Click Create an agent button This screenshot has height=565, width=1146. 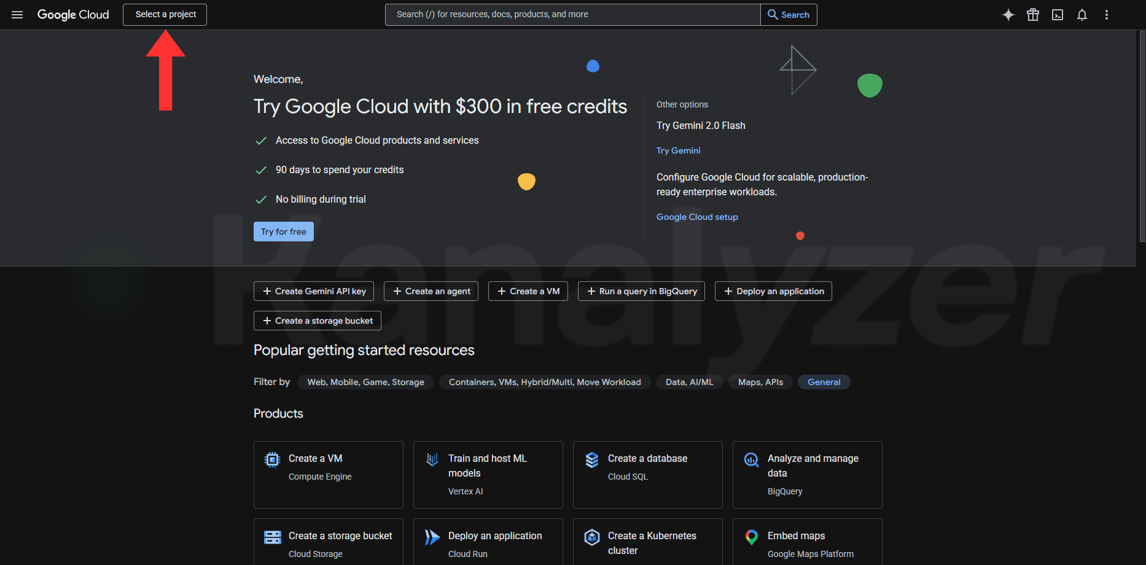(x=431, y=291)
